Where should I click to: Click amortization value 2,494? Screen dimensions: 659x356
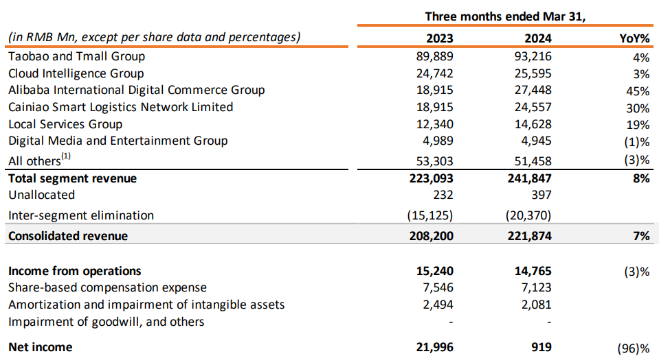[x=438, y=305]
